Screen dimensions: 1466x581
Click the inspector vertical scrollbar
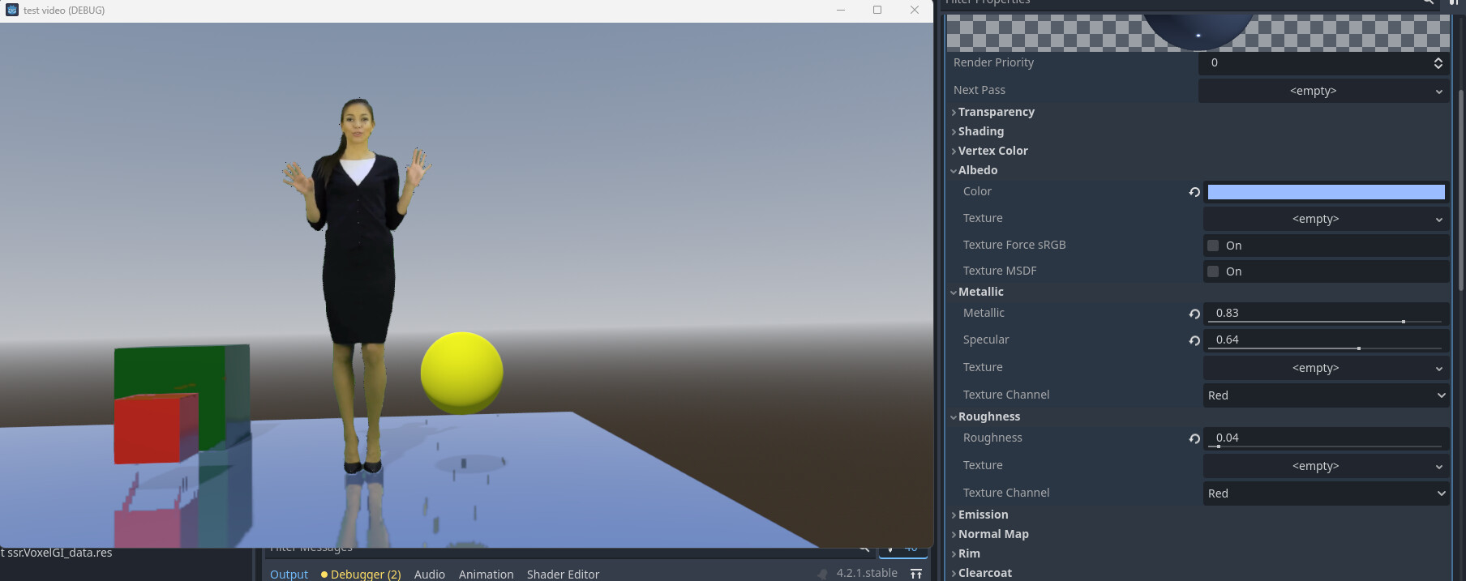(x=1460, y=190)
